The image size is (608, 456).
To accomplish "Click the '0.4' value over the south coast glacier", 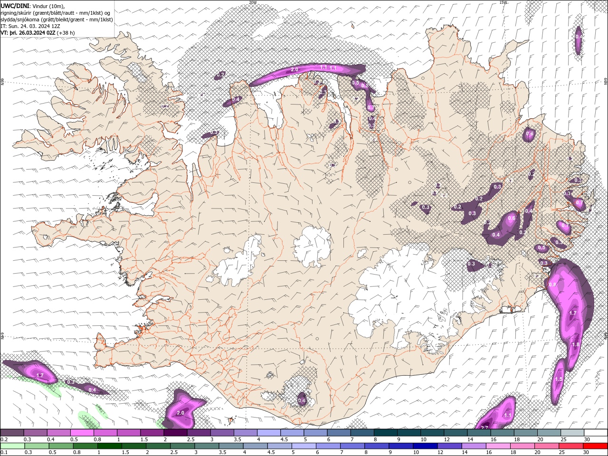I will (302, 401).
